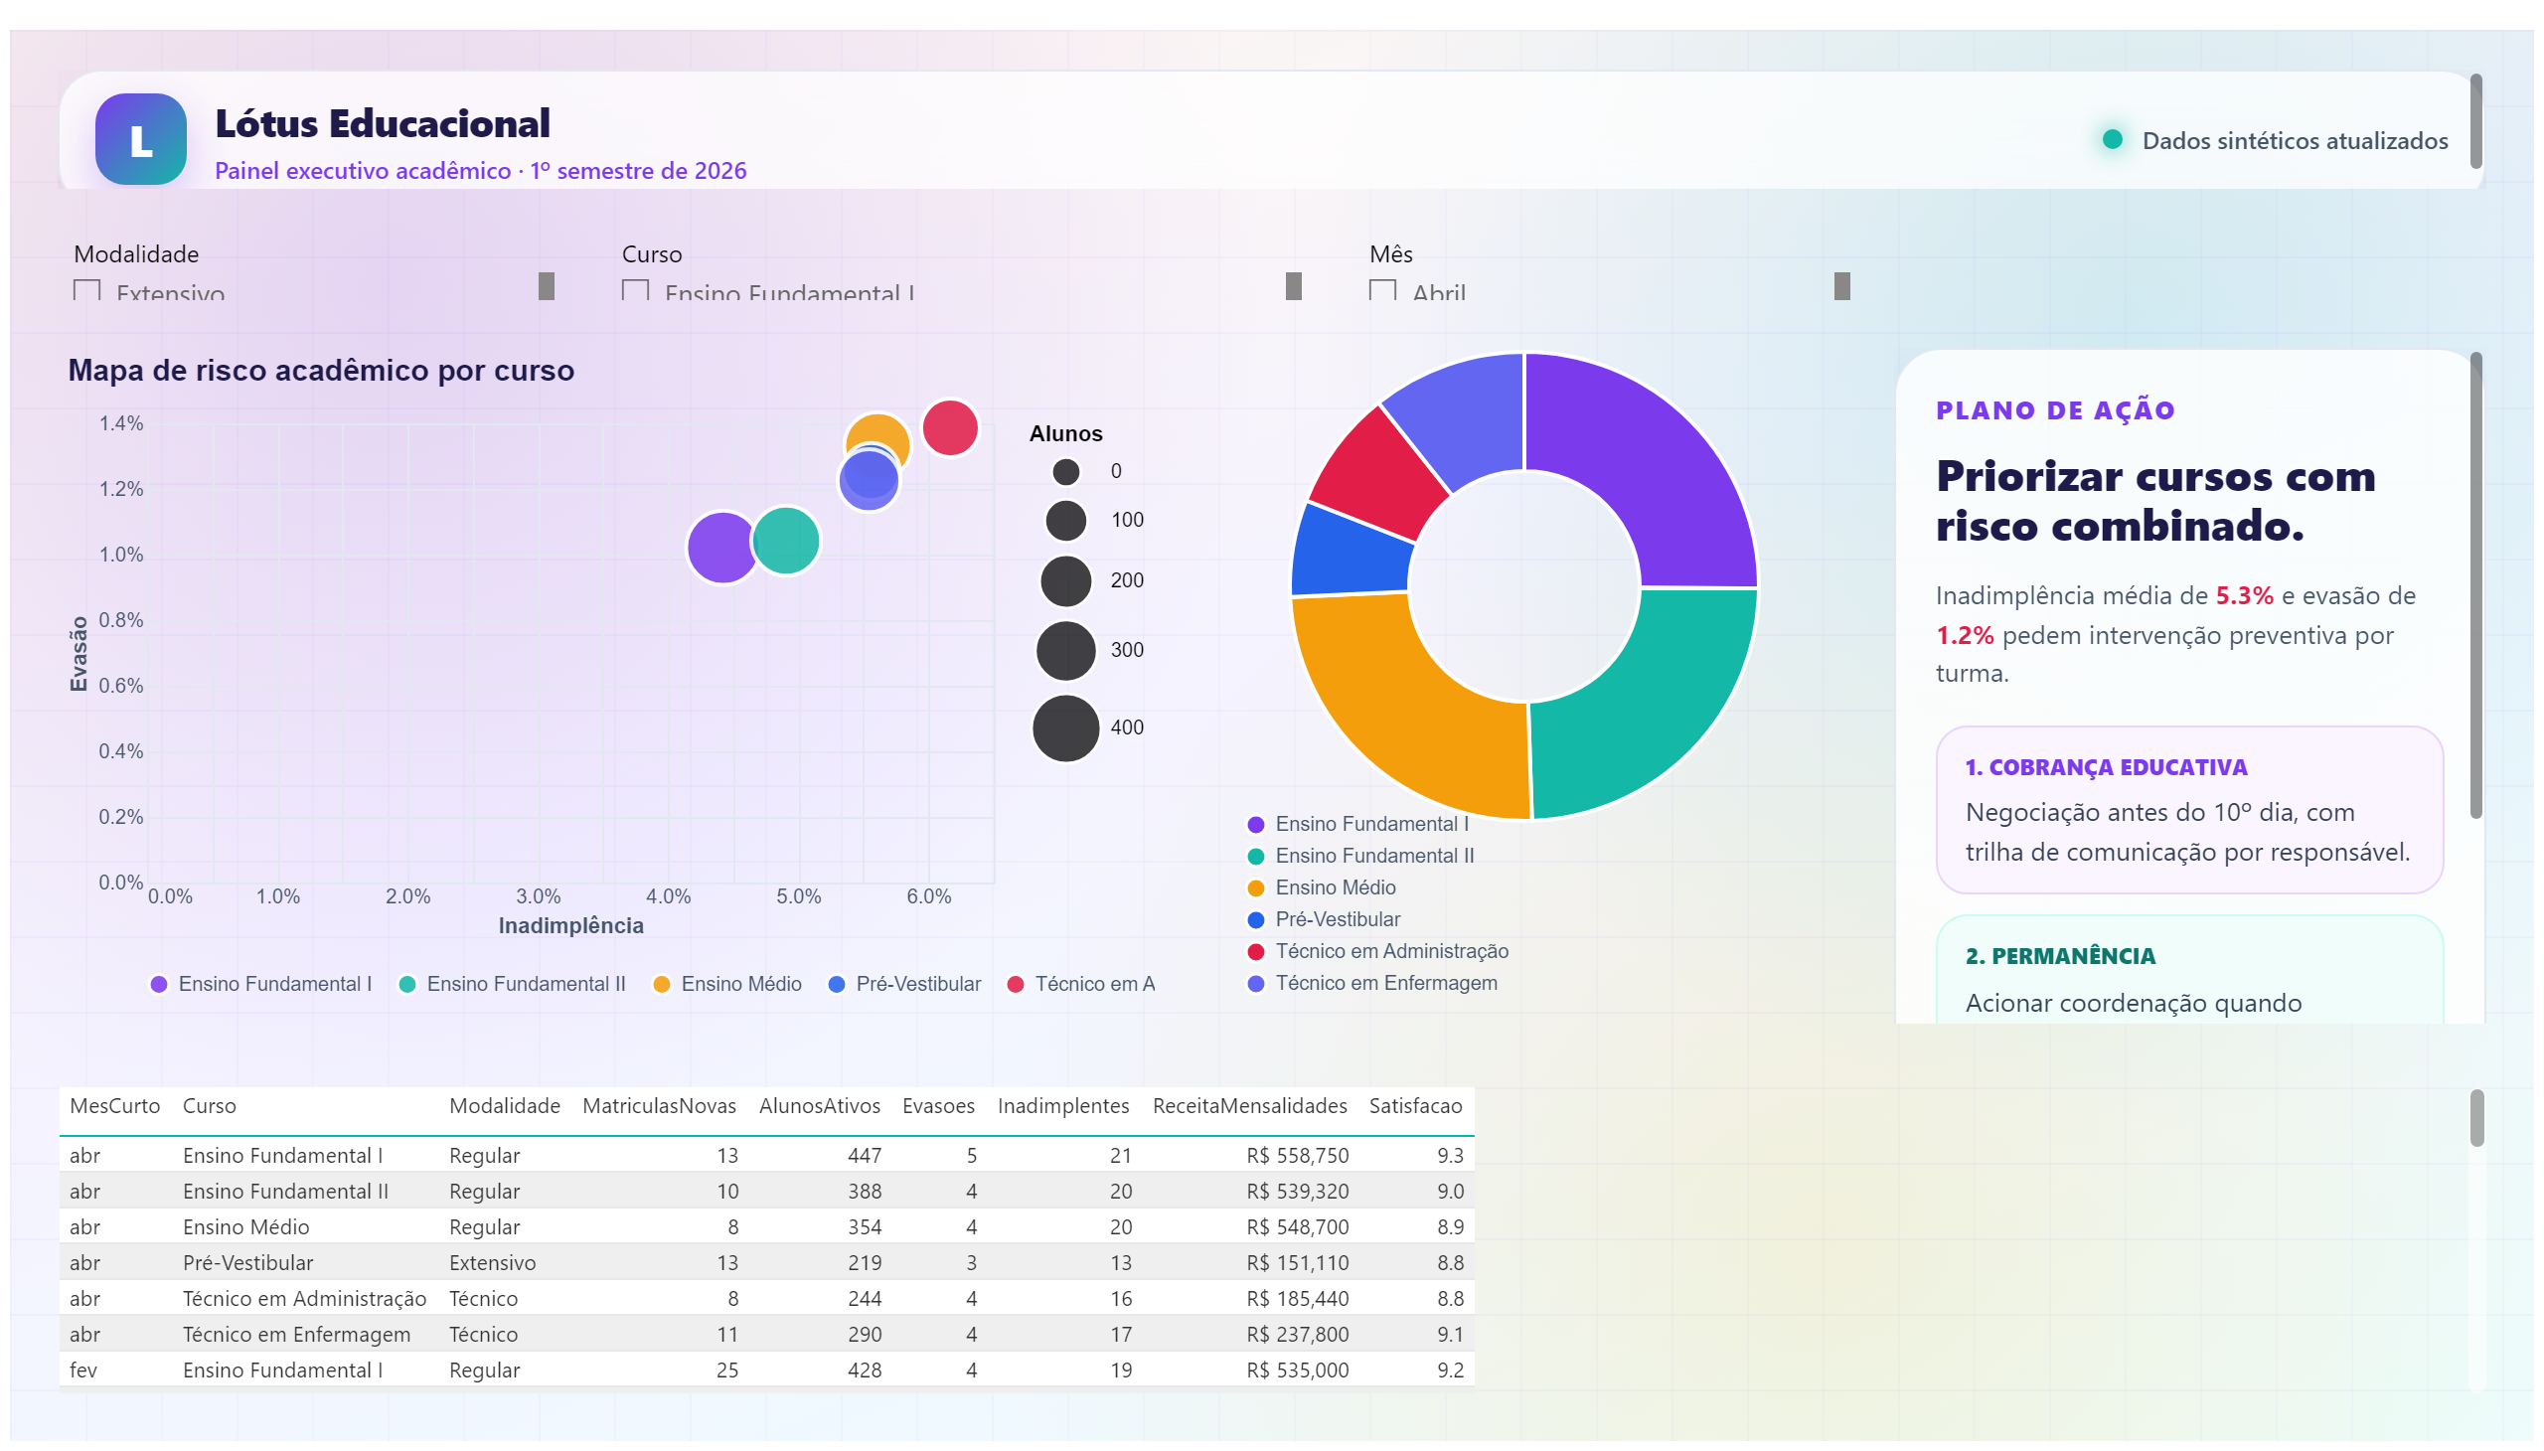
Task: Check the Ensino Fundamental I curso checkbox
Action: pos(636,291)
